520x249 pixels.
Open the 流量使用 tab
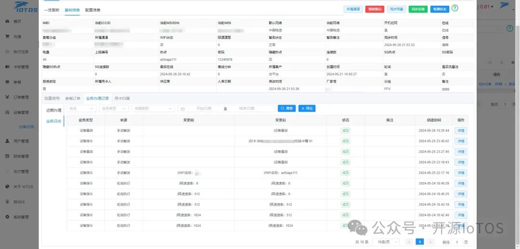[52, 98]
